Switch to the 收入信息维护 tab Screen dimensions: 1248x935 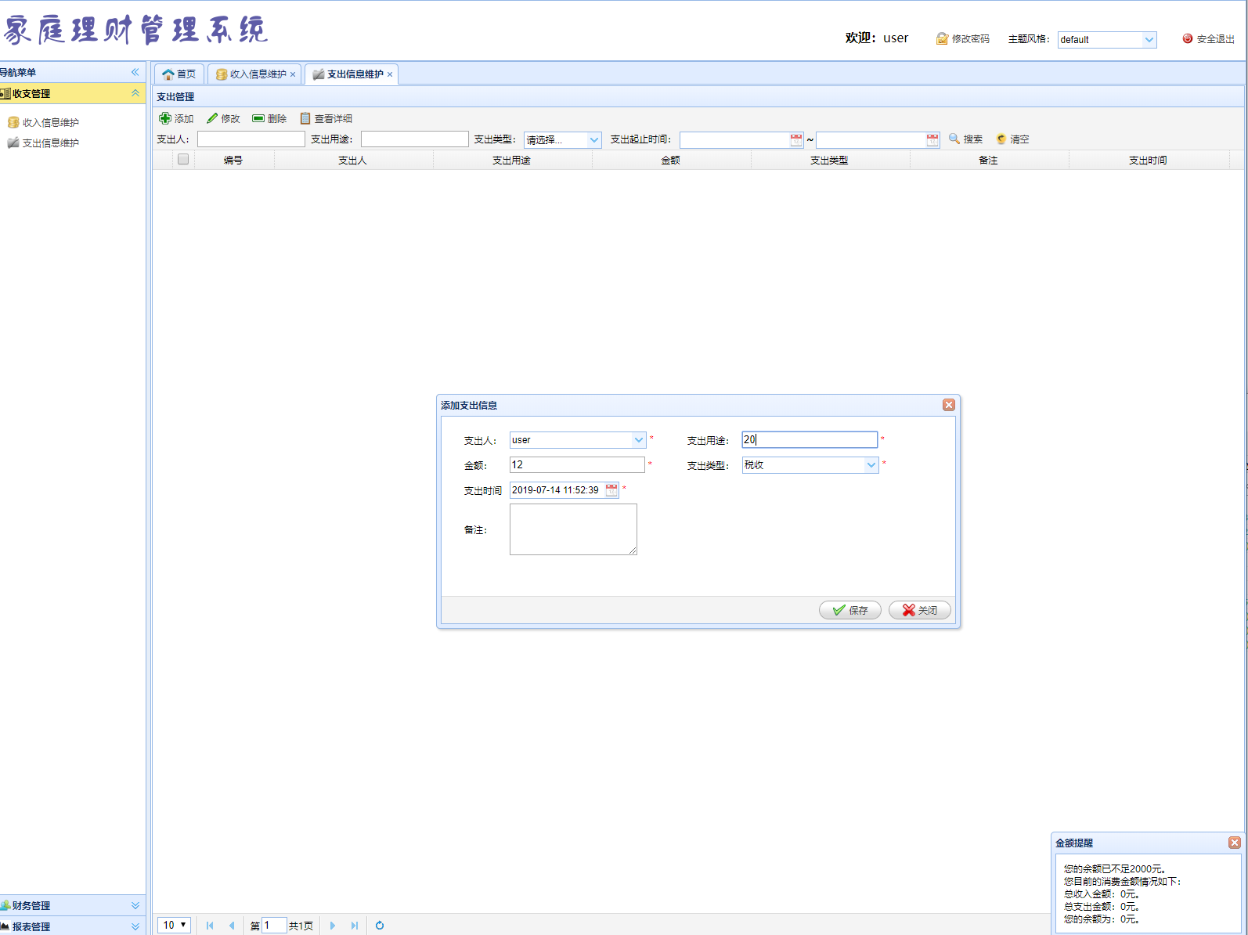(257, 74)
